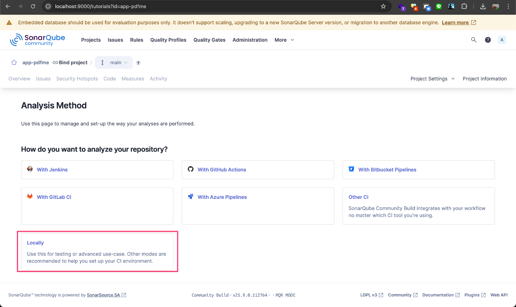Go to Rules in top navigation
Screen dimensions: 516x307
tap(136, 40)
